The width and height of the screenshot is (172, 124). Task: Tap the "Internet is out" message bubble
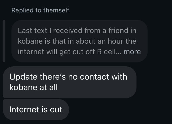[x=36, y=109]
